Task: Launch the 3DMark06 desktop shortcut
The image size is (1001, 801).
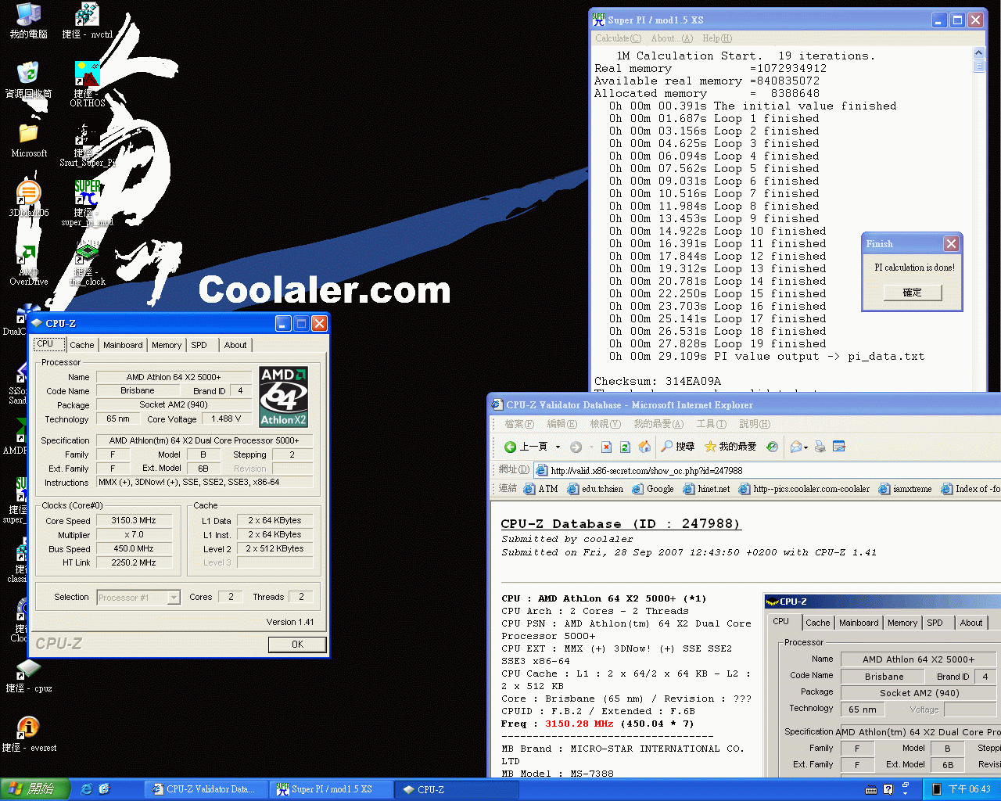Action: tap(28, 199)
